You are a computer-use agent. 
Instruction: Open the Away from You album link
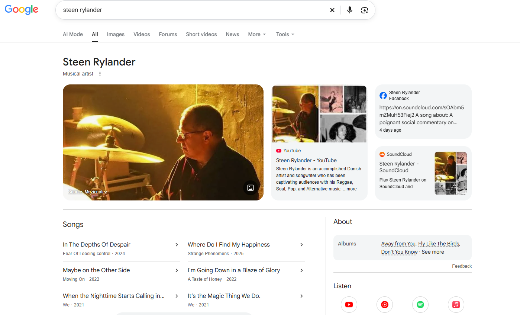[x=398, y=244]
